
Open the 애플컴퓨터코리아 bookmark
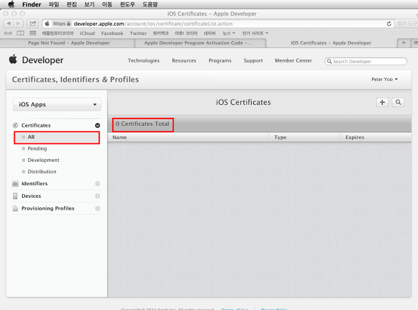[x=58, y=33]
